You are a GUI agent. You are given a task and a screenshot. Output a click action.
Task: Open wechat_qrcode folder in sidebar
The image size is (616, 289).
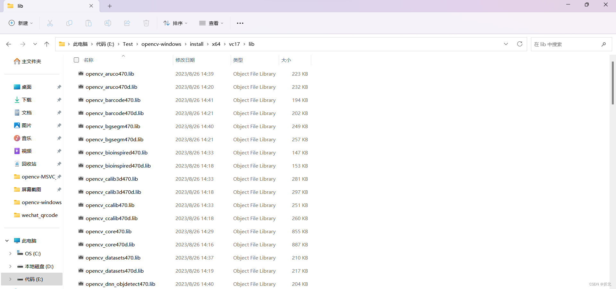36,215
